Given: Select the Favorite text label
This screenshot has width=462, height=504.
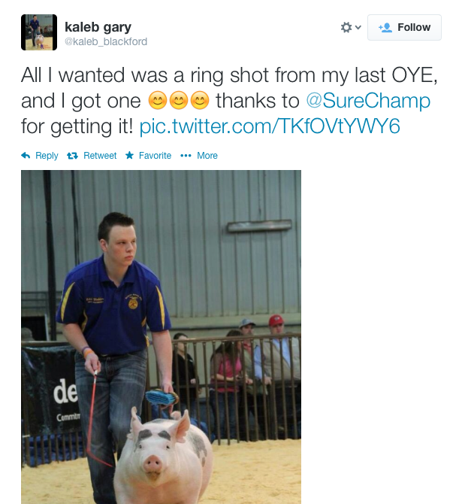Looking at the screenshot, I should [155, 156].
